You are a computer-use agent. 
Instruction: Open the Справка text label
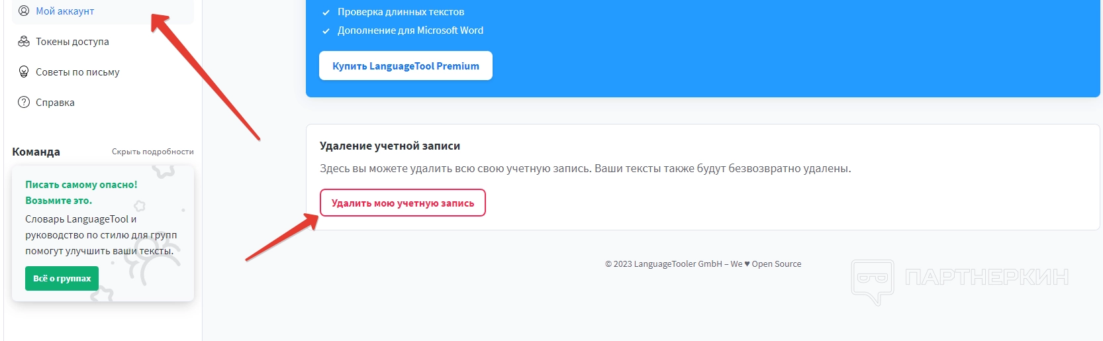coord(55,103)
